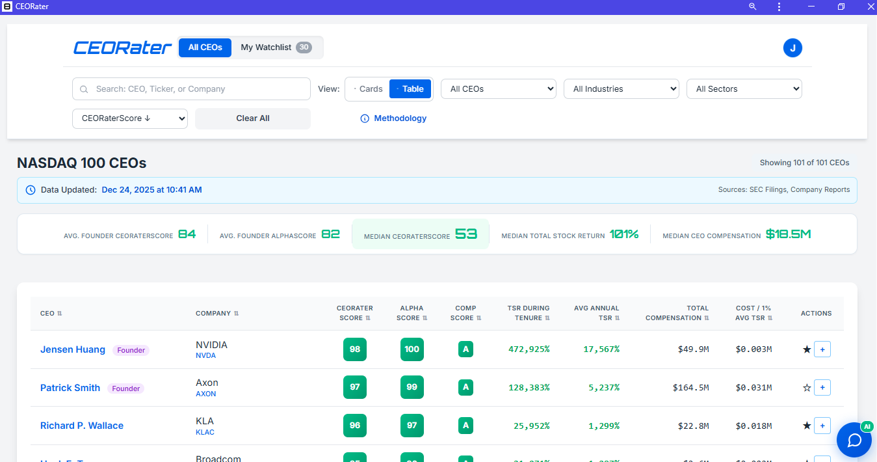
Task: Open the All Sectors dropdown
Action: (744, 89)
